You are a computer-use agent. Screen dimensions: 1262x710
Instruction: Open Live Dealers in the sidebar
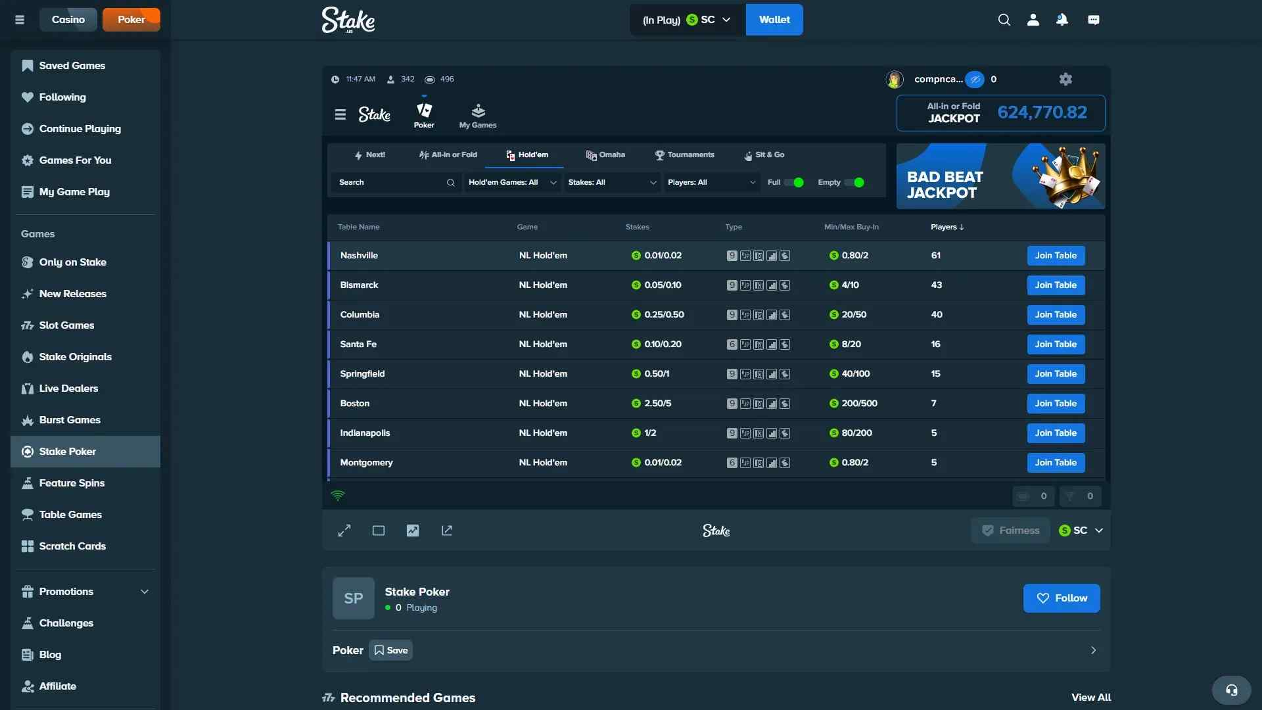(85, 389)
